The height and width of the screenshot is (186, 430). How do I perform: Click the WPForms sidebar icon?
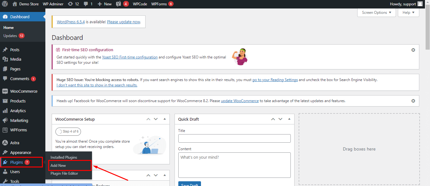pyautogui.click(x=5, y=130)
